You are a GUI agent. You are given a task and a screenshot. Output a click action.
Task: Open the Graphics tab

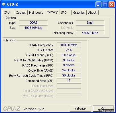coord(79,13)
